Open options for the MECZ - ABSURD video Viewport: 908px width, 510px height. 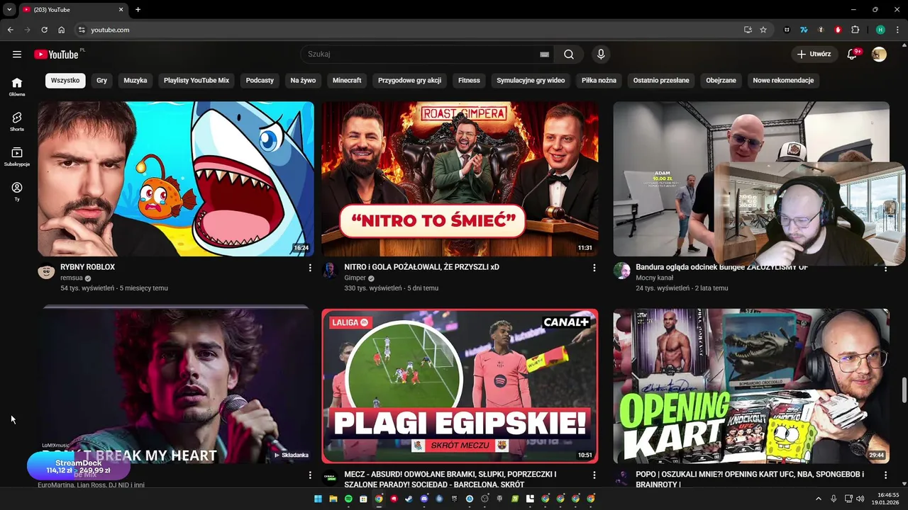tap(594, 475)
